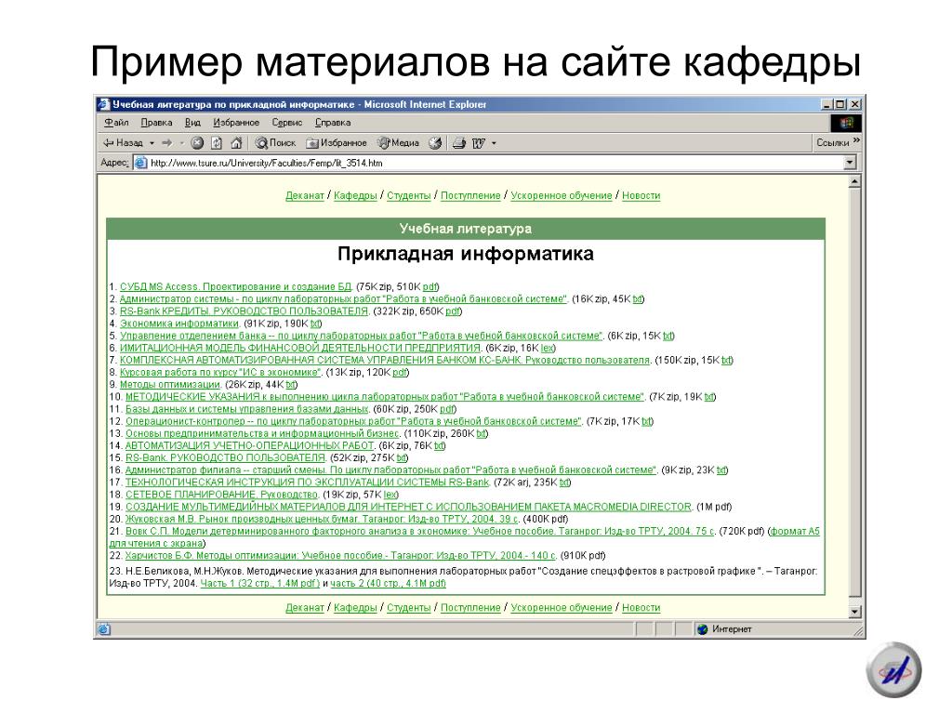Open link 'СУБД MS Access. Проектирование и создание БД'
The image size is (952, 714).
click(235, 286)
